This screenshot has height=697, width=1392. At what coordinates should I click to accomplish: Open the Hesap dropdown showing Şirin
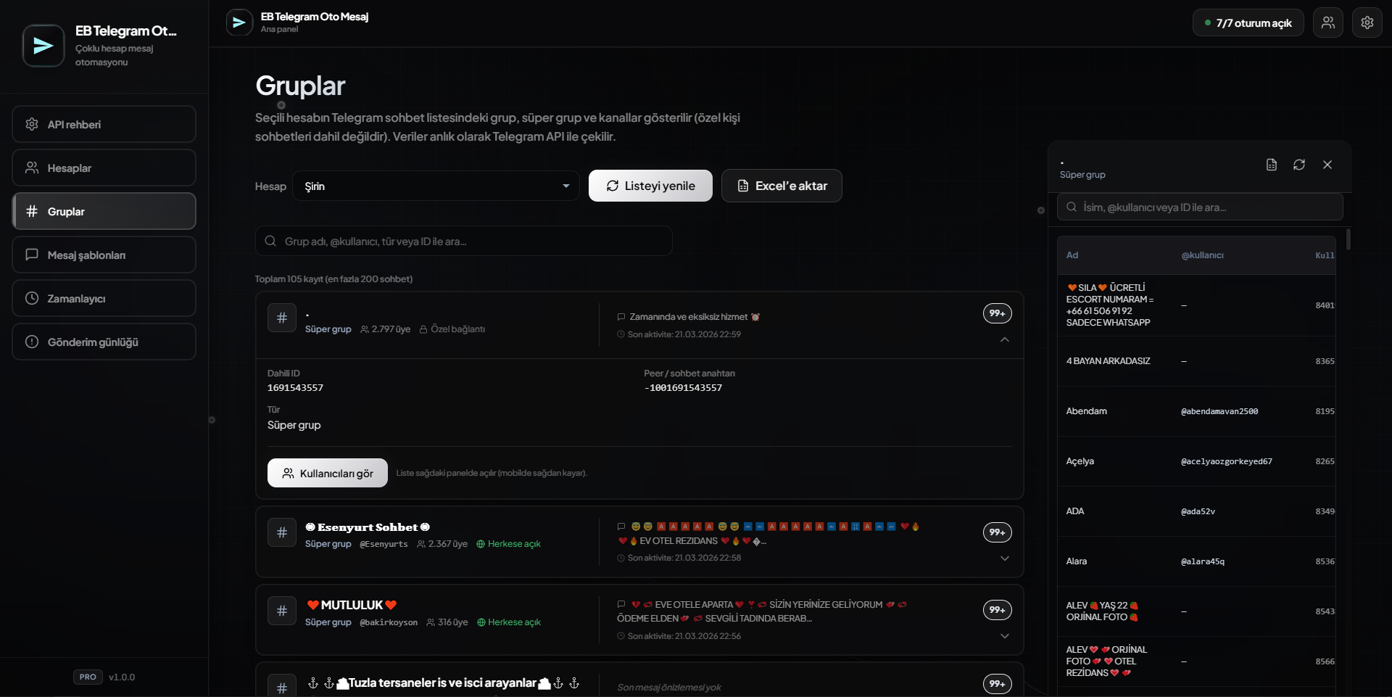(x=436, y=186)
